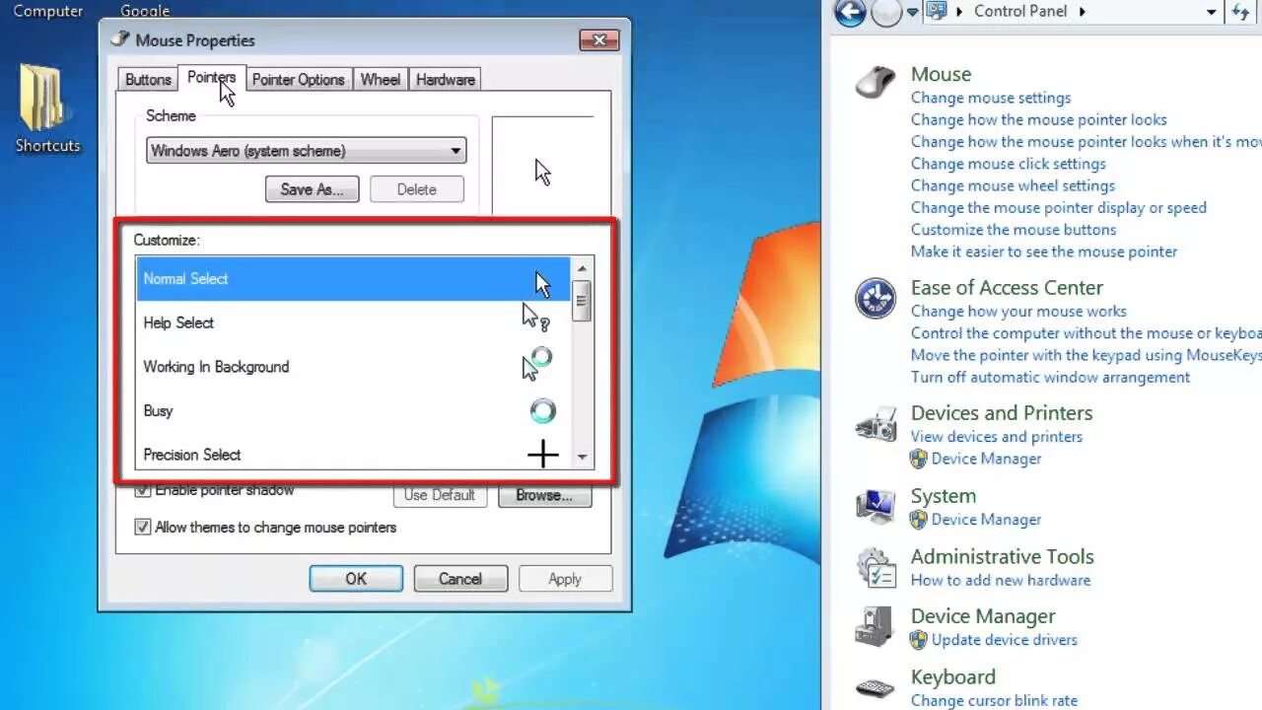Click the shield icon beside Update device drivers
Viewport: 1262px width, 710px height.
pyautogui.click(x=918, y=640)
